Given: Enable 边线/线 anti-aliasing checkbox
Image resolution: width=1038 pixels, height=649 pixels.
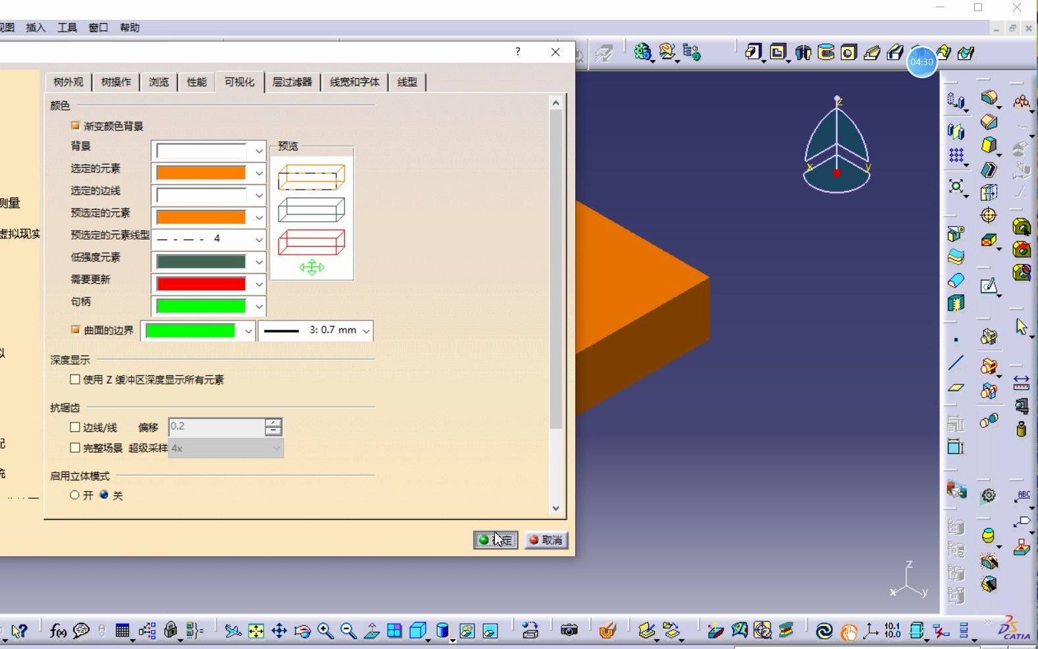Looking at the screenshot, I should point(75,427).
